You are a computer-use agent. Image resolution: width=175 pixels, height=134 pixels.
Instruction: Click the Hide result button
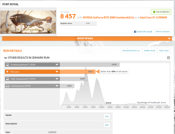coord(164,51)
